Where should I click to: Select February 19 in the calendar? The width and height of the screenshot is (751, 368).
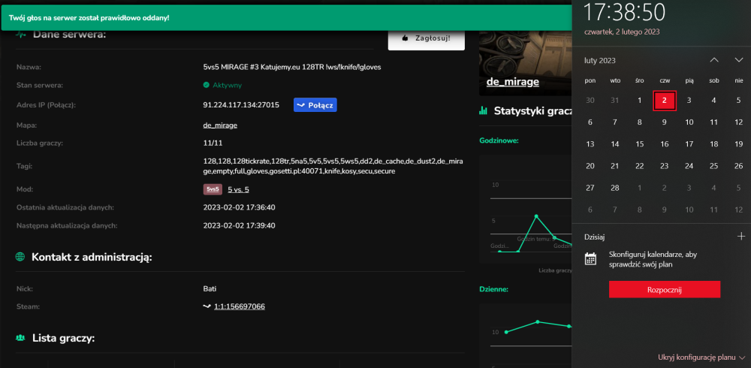coord(738,144)
